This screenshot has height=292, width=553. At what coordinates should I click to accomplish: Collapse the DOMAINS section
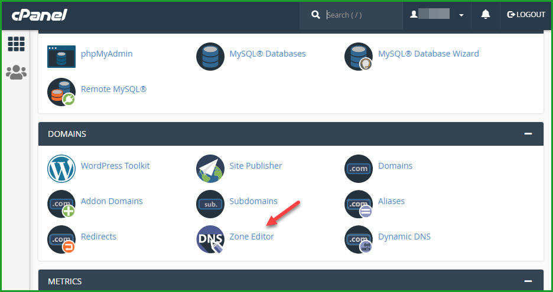click(528, 134)
